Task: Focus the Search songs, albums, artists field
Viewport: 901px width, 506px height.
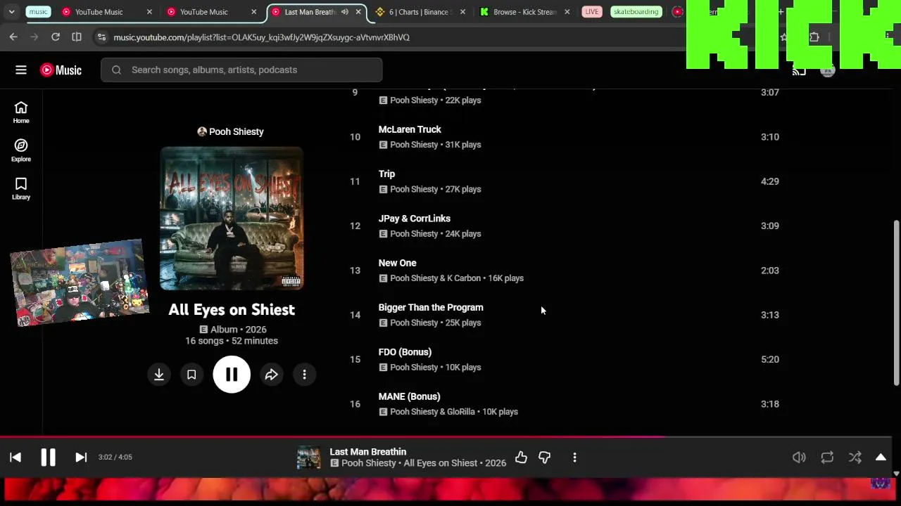Action: (241, 70)
